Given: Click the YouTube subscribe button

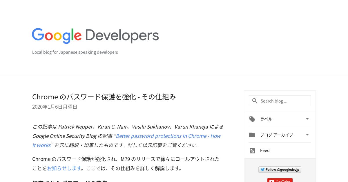Looking at the screenshot, I should 280,180.
